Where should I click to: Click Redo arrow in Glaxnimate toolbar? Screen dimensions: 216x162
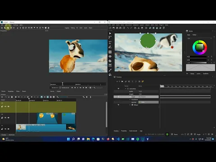[x=131, y=28]
